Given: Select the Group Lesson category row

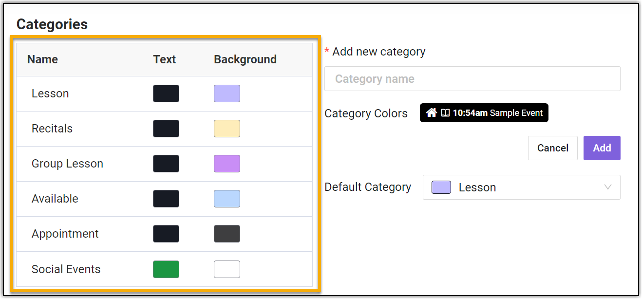Looking at the screenshot, I should 67,164.
